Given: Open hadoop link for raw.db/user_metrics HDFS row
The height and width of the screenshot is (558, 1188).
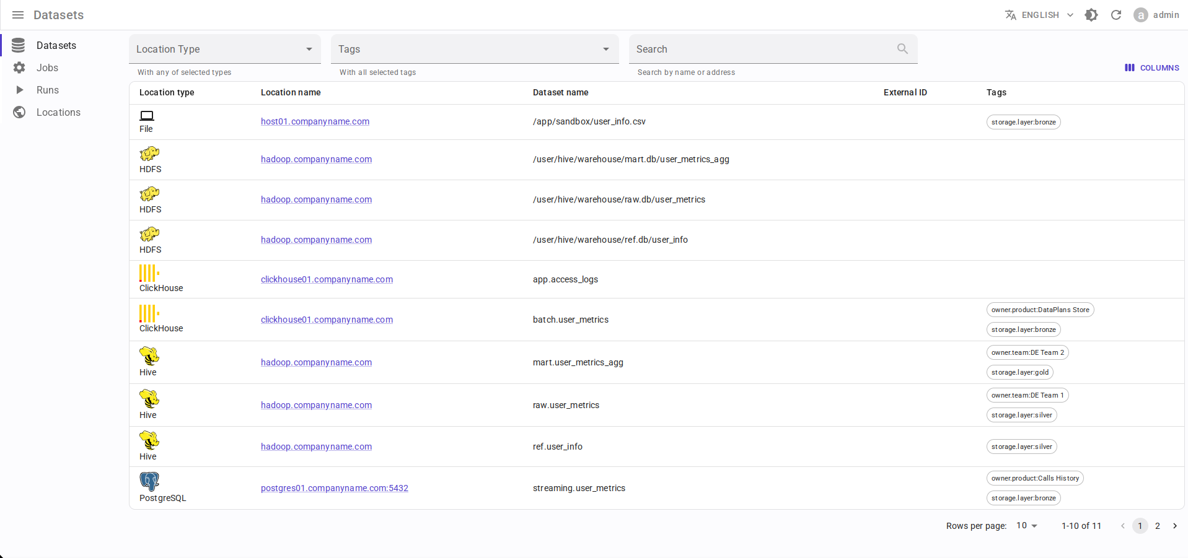Looking at the screenshot, I should pyautogui.click(x=316, y=199).
